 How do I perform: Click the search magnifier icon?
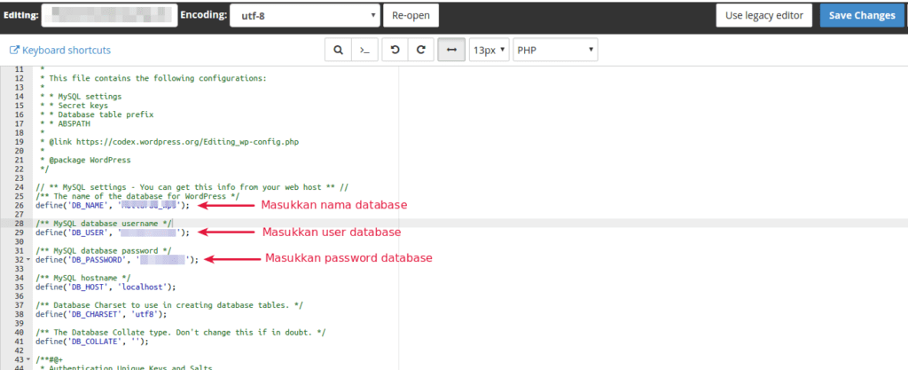click(337, 51)
